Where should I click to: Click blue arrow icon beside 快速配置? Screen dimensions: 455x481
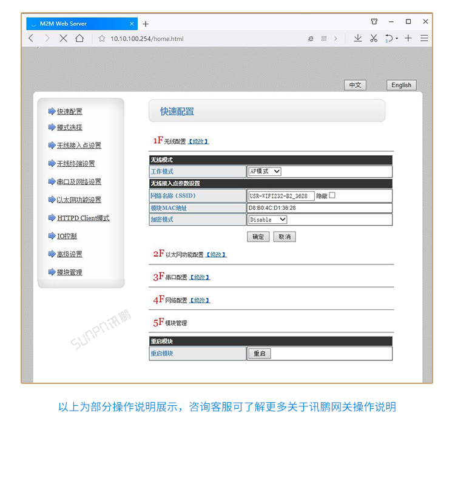tap(52, 111)
